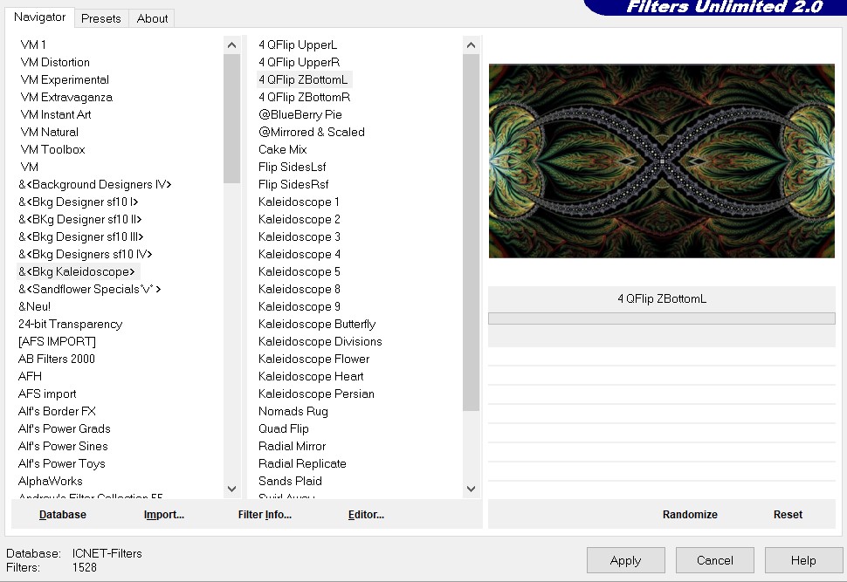Open the Database button
This screenshot has height=582, width=847.
point(63,515)
